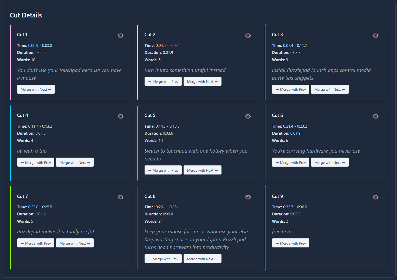Merge Cut 6 with the previous cut
This screenshot has width=397, height=280.
[290, 162]
